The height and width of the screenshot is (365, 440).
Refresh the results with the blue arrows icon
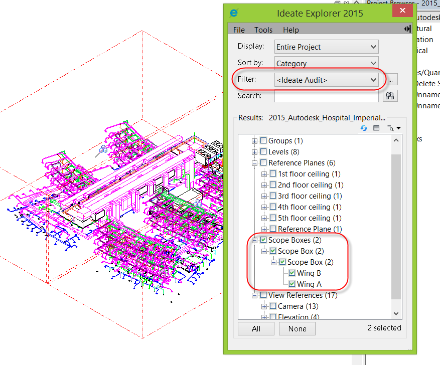coord(364,128)
